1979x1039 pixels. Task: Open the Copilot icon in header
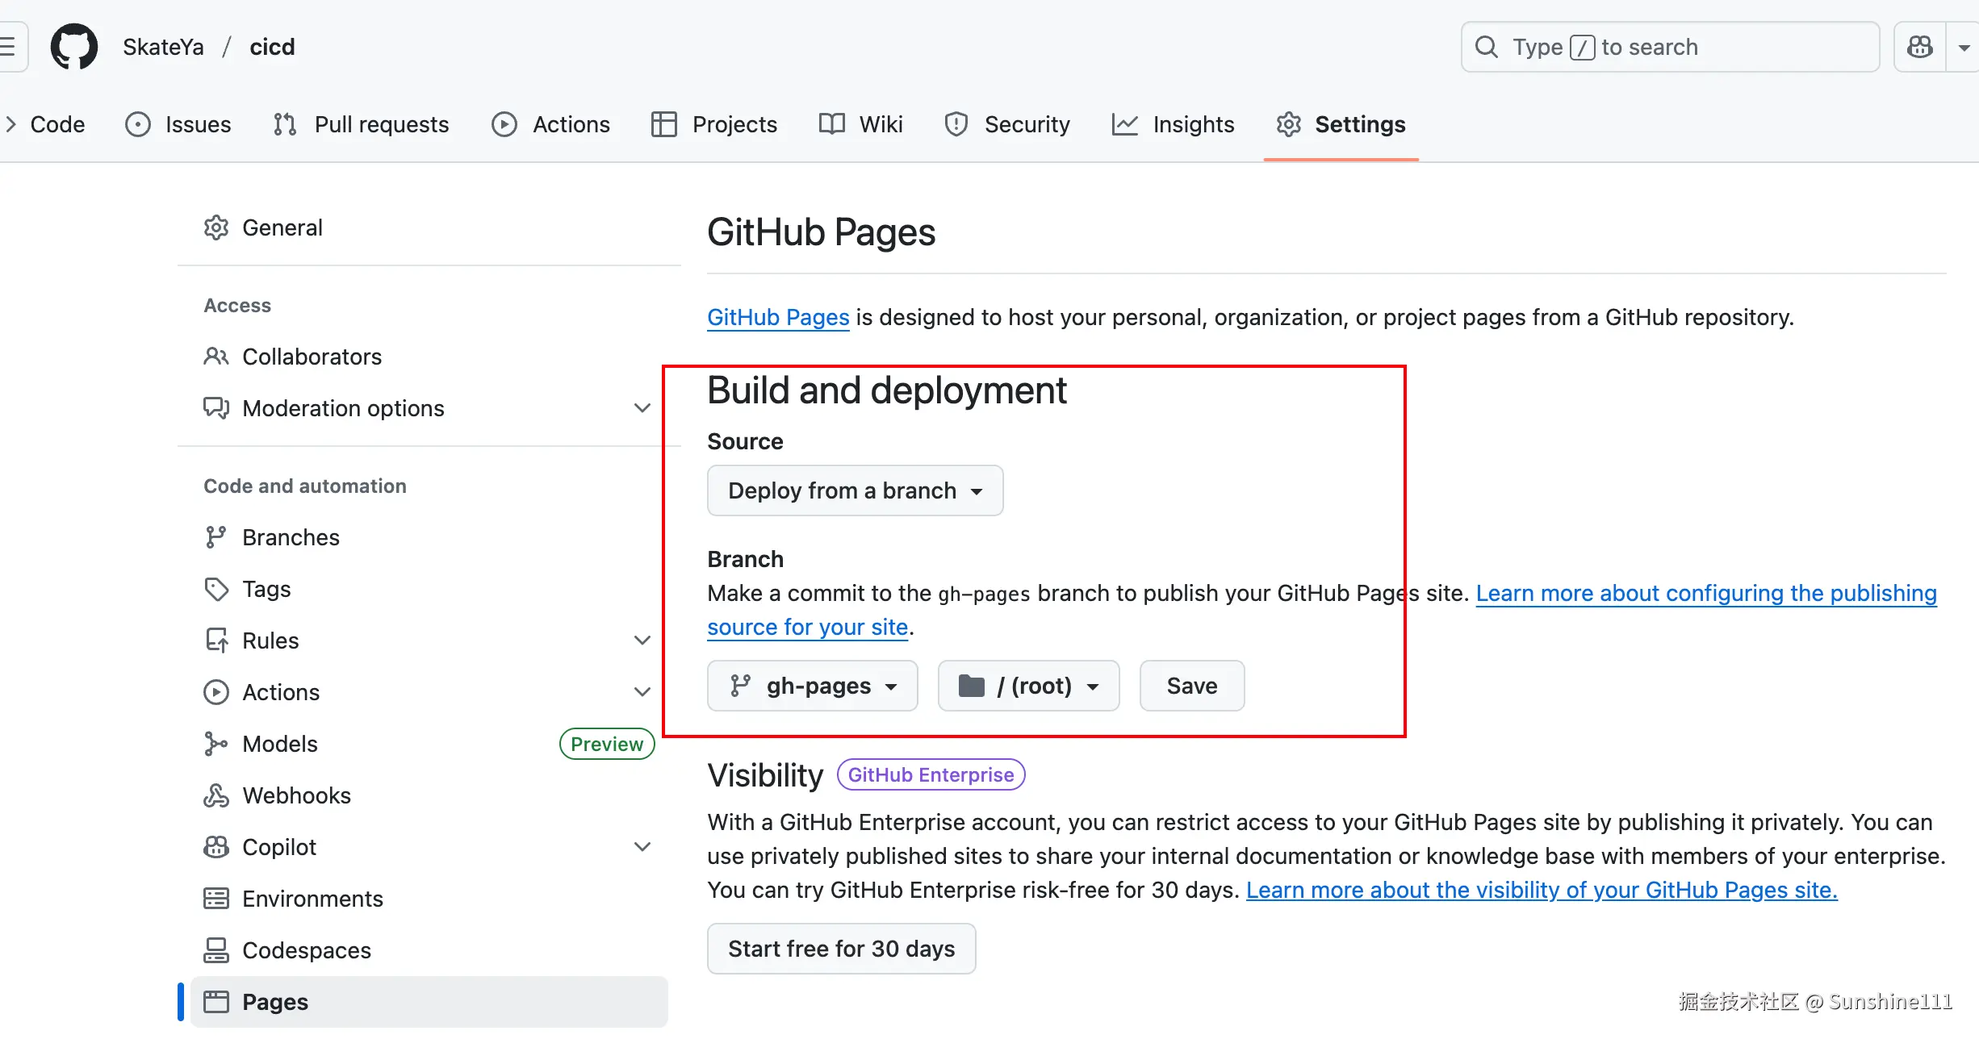coord(1919,47)
